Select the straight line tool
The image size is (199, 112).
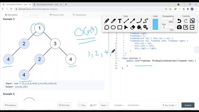(x=126, y=21)
